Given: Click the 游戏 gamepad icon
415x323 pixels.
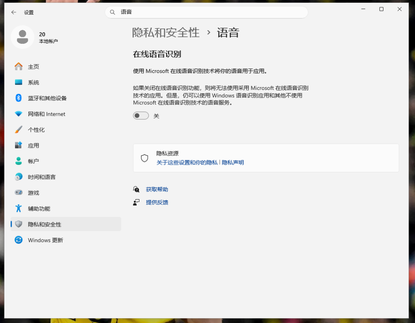Looking at the screenshot, I should 19,192.
